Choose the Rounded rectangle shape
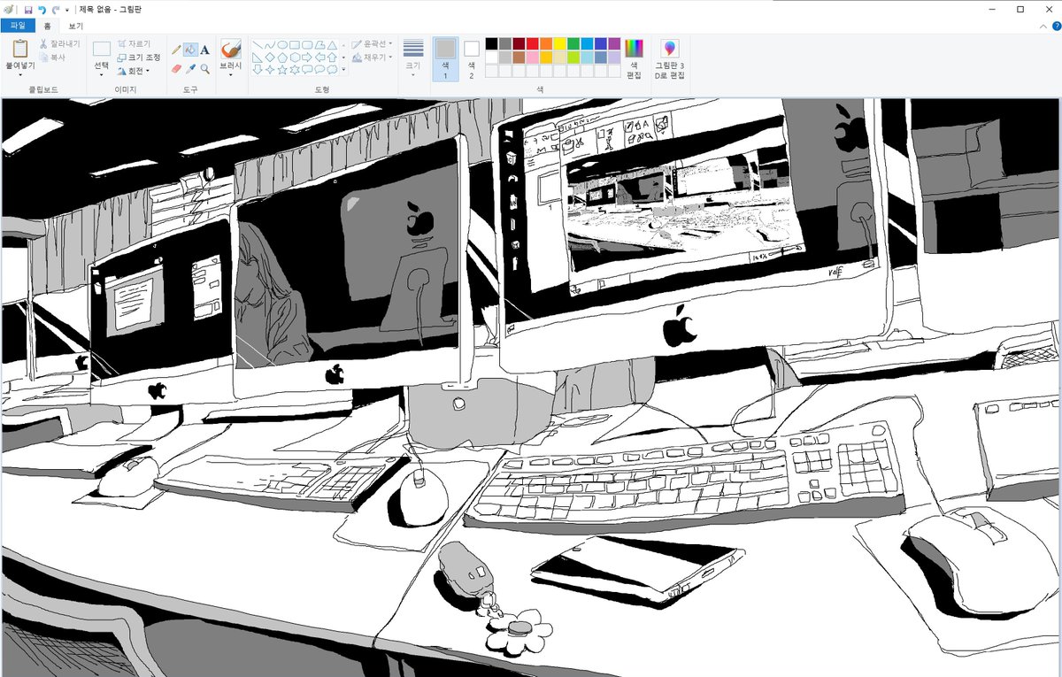Screen dimensions: 1062x677 tap(307, 45)
